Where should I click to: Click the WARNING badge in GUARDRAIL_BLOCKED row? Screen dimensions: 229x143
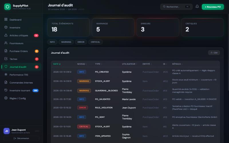84,91
